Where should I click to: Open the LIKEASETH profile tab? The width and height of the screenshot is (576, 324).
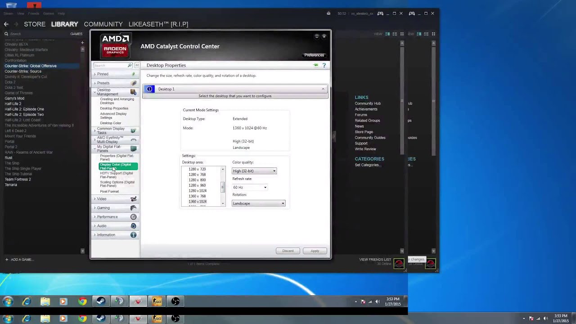tap(158, 24)
